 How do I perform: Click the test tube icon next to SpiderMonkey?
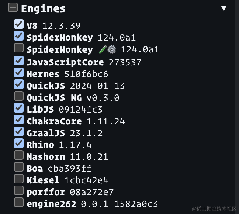103,49
